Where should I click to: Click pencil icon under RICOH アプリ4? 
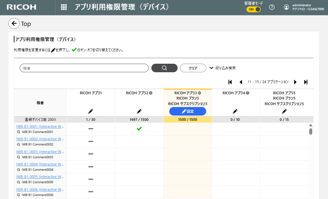tap(235, 111)
